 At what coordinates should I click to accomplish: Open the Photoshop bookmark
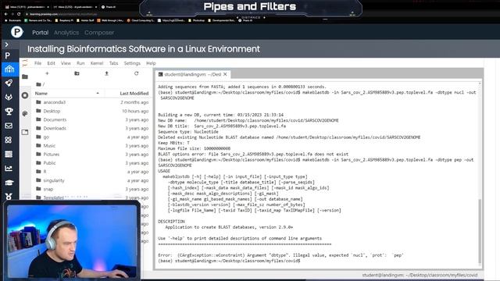[196, 20]
